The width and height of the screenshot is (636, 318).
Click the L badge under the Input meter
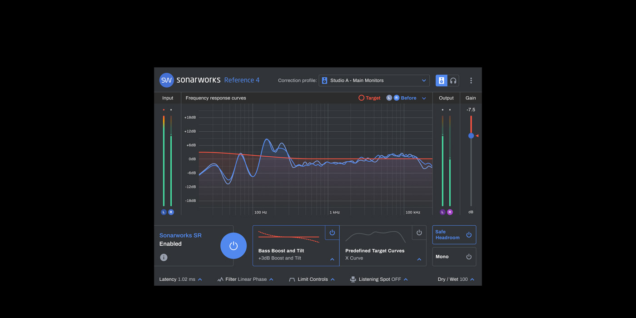164,212
